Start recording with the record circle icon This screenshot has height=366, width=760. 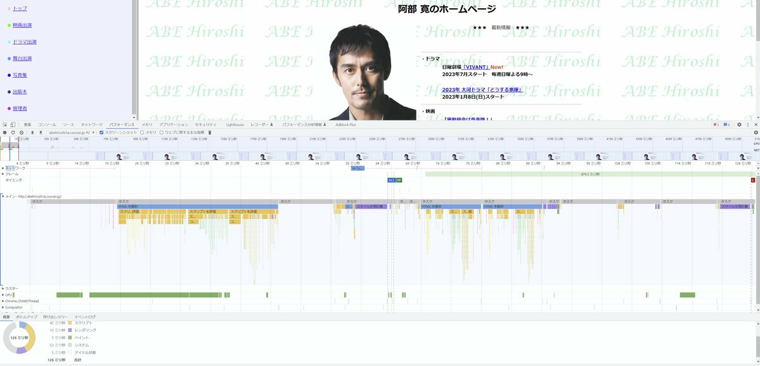coord(5,132)
